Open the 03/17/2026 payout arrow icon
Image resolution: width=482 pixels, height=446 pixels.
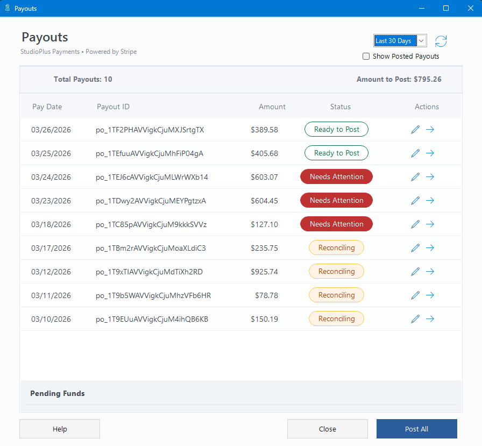point(430,248)
